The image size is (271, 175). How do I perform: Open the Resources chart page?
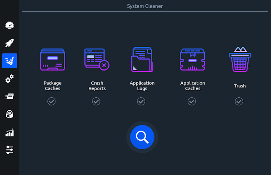pyautogui.click(x=9, y=132)
